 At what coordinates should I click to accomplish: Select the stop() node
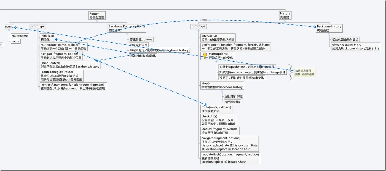[x=222, y=85]
